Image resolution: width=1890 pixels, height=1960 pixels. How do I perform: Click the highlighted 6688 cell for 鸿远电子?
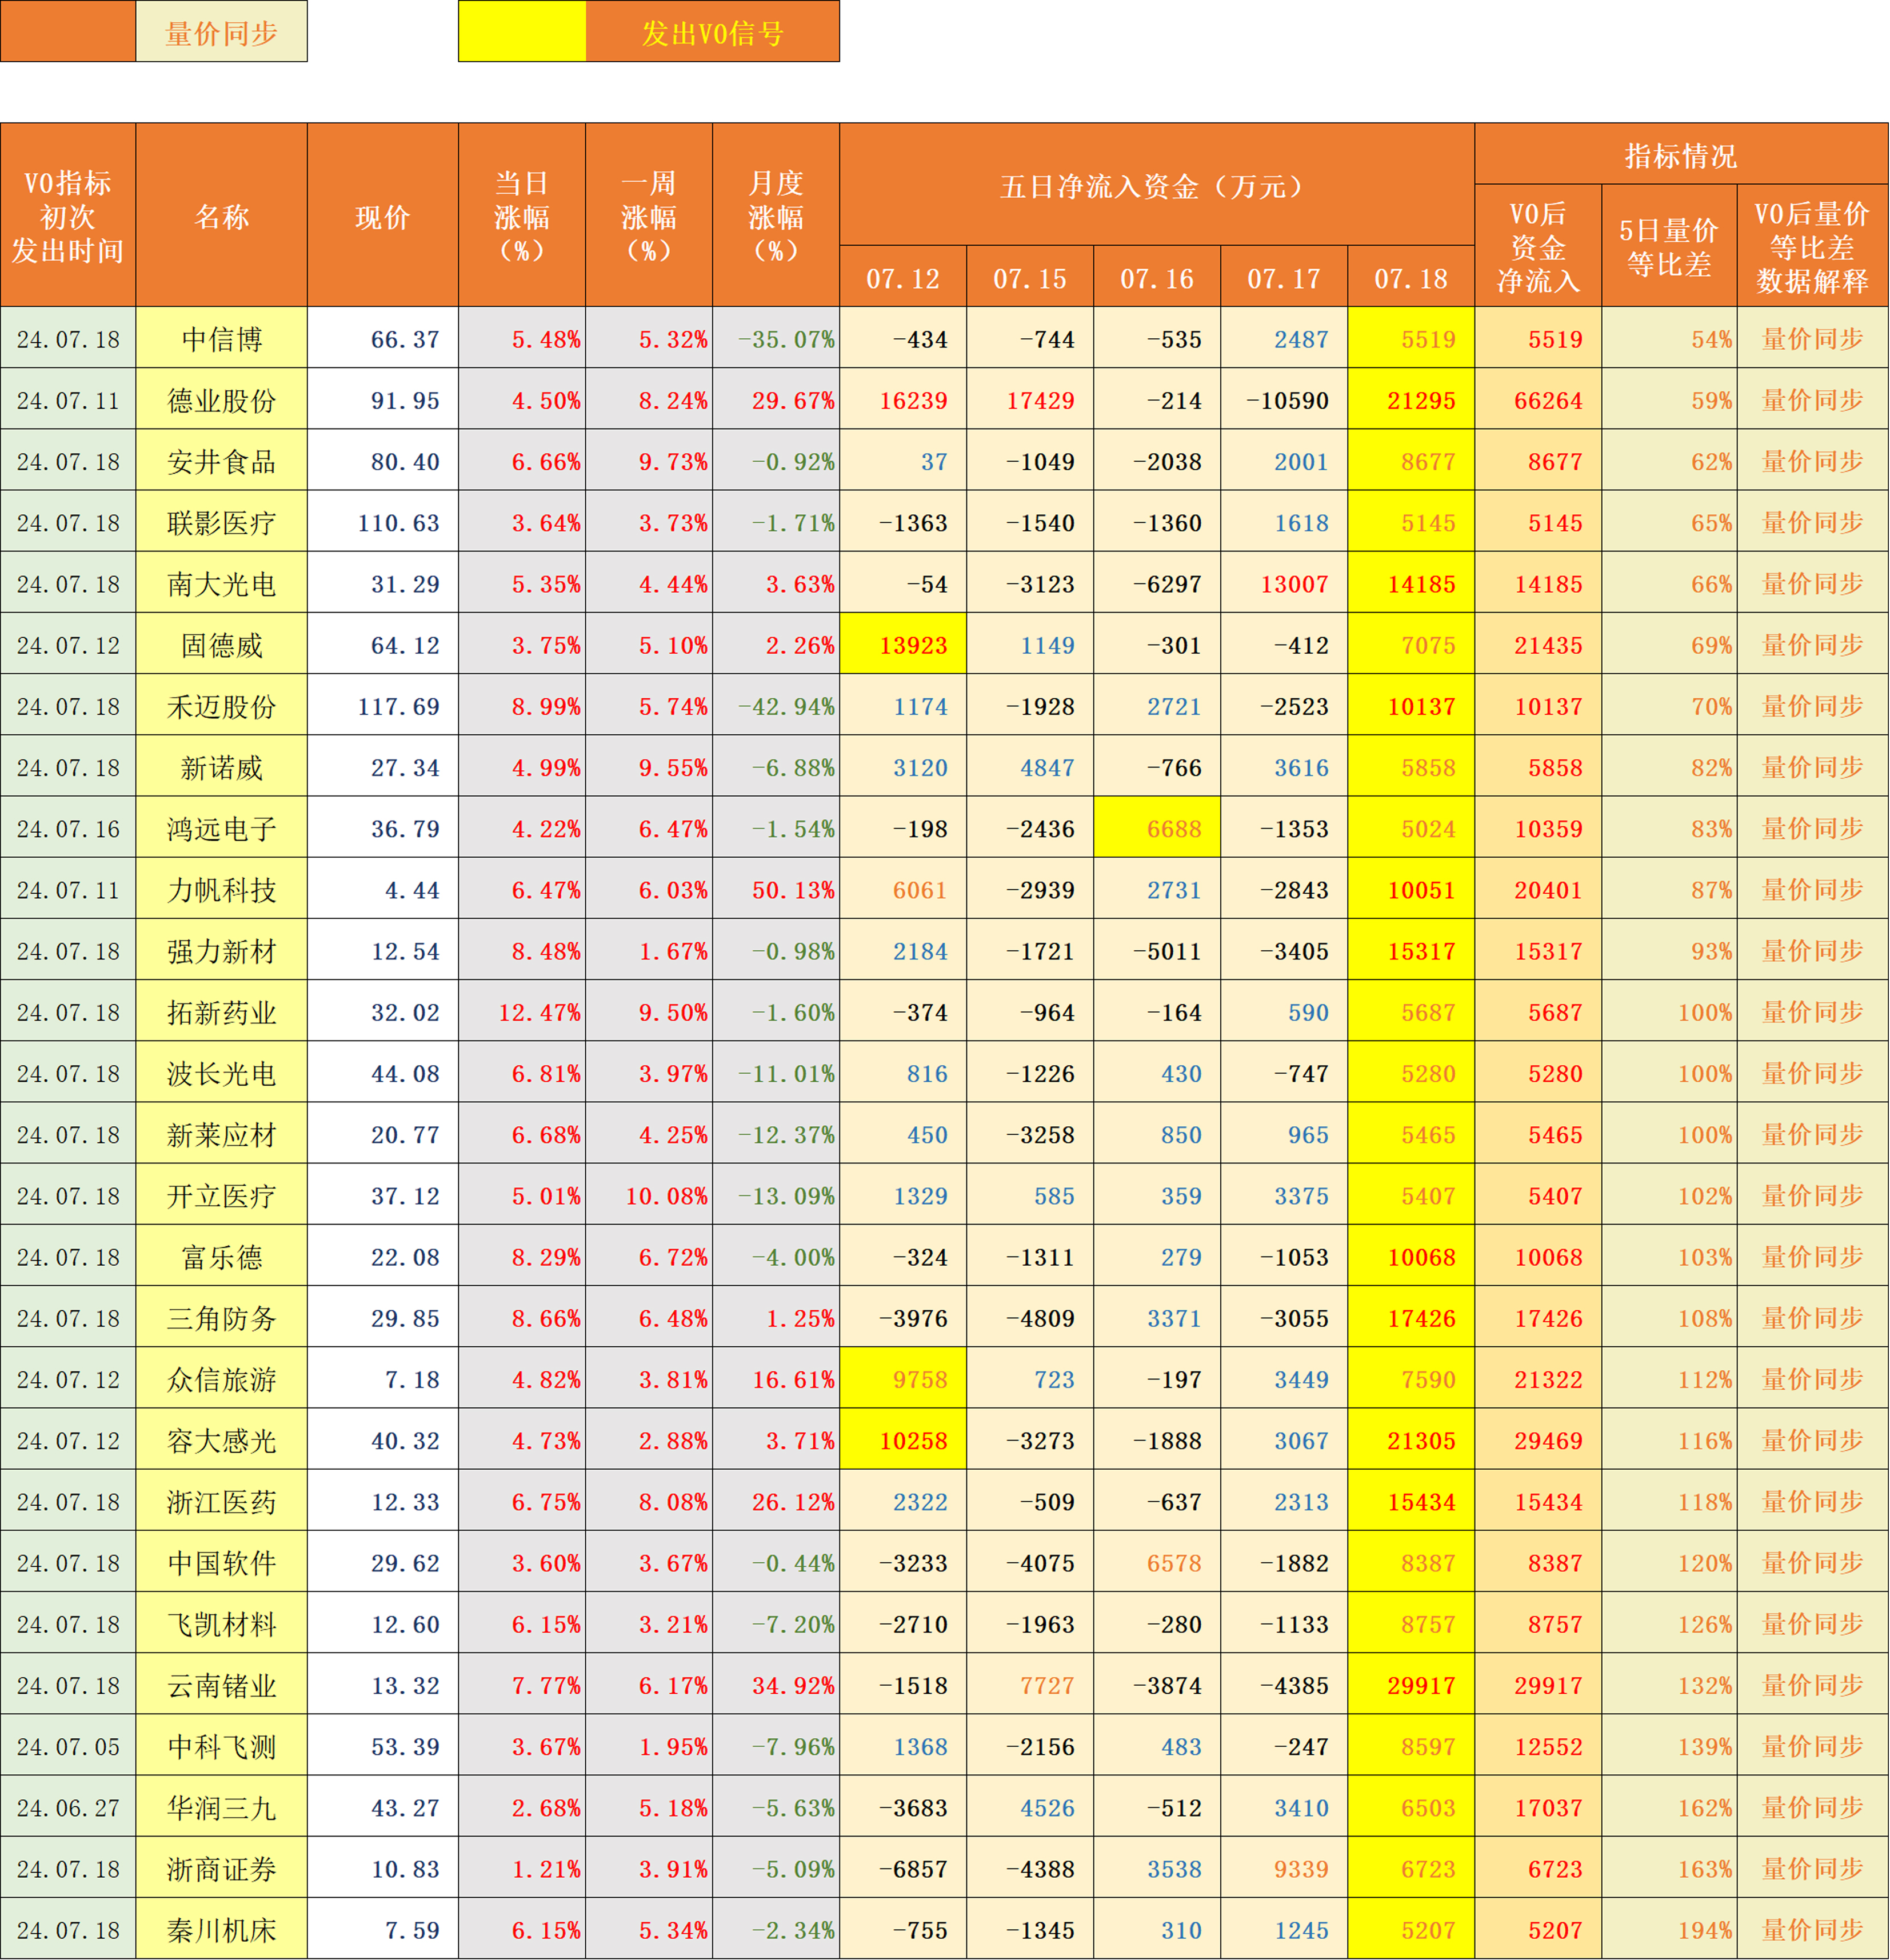point(1157,828)
